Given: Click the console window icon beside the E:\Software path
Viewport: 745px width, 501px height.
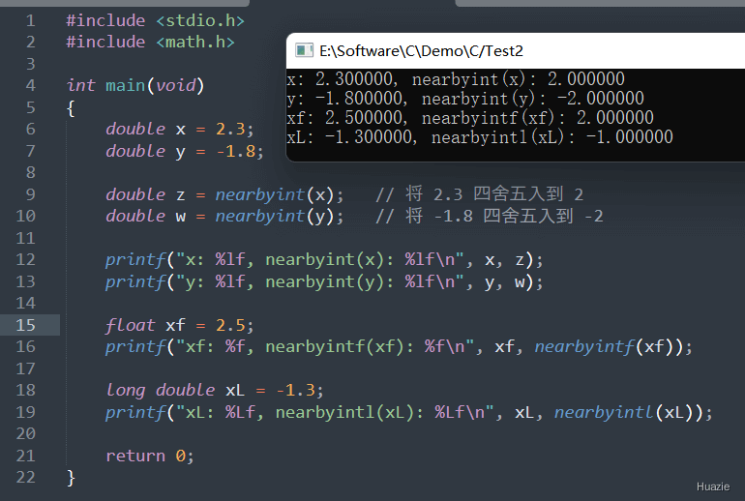Looking at the screenshot, I should pos(304,50).
